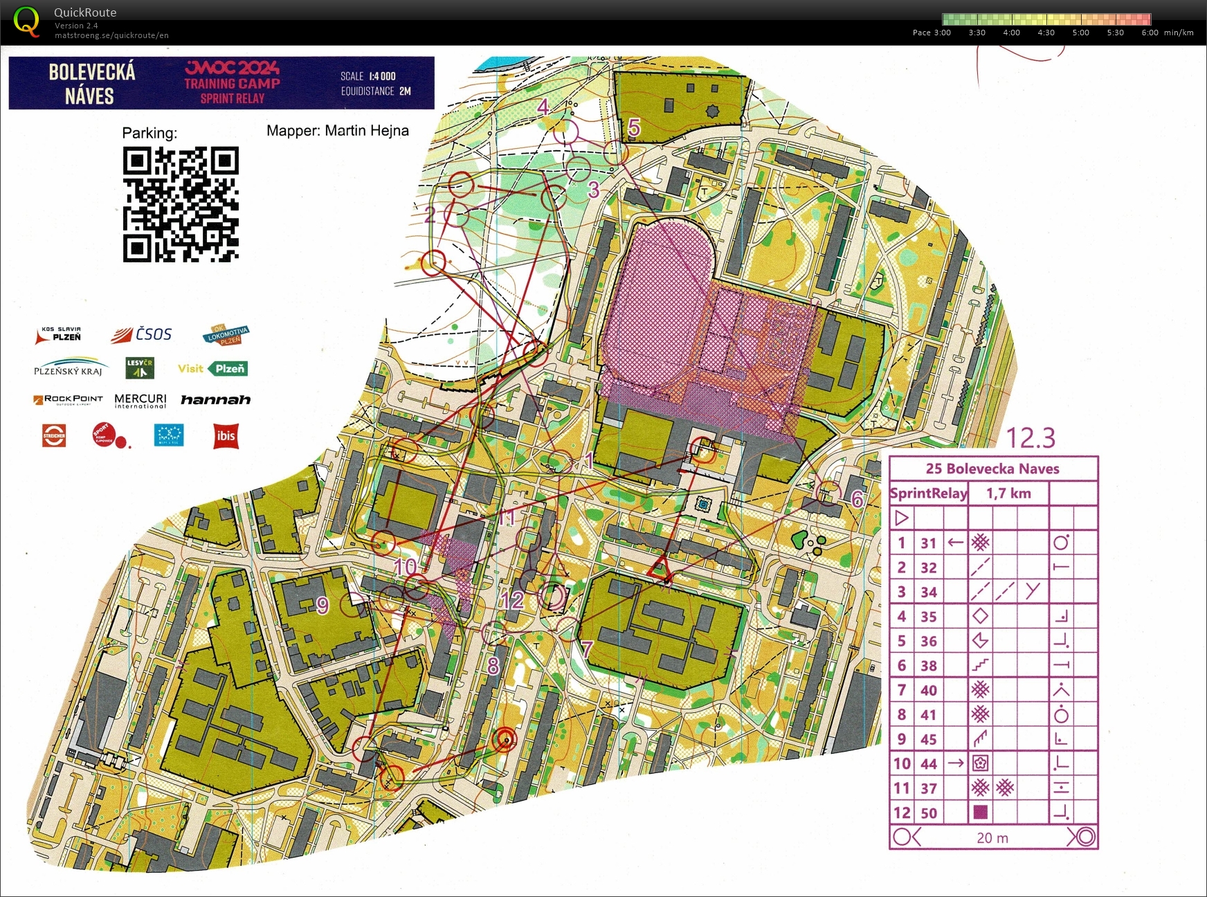Click the Lesy ČR green logo

[x=140, y=368]
